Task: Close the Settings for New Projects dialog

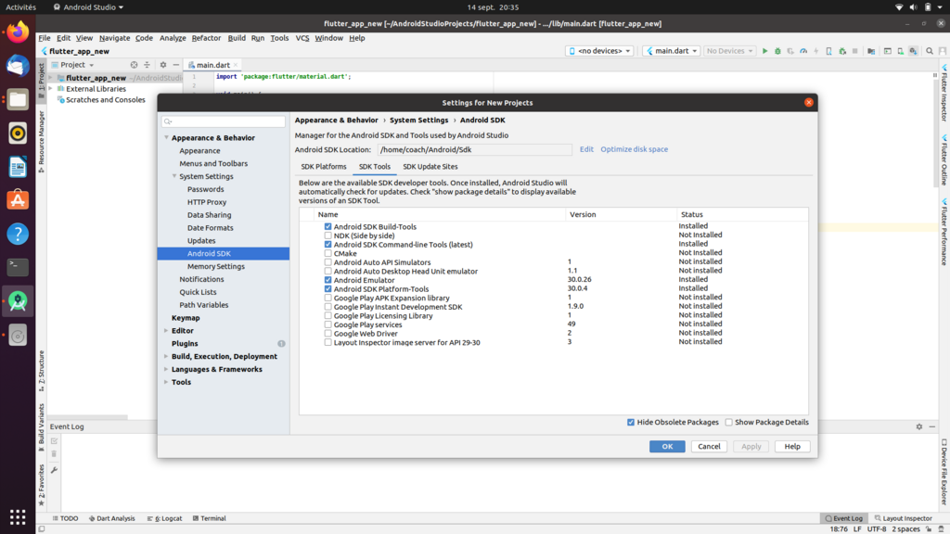Action: click(x=808, y=102)
